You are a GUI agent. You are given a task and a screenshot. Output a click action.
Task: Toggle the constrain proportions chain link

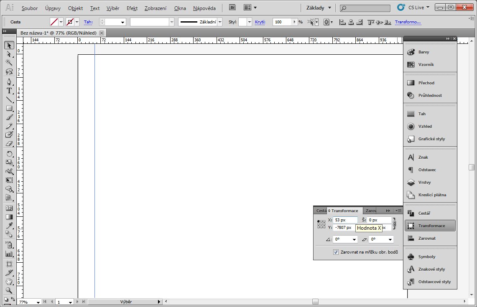point(394,224)
